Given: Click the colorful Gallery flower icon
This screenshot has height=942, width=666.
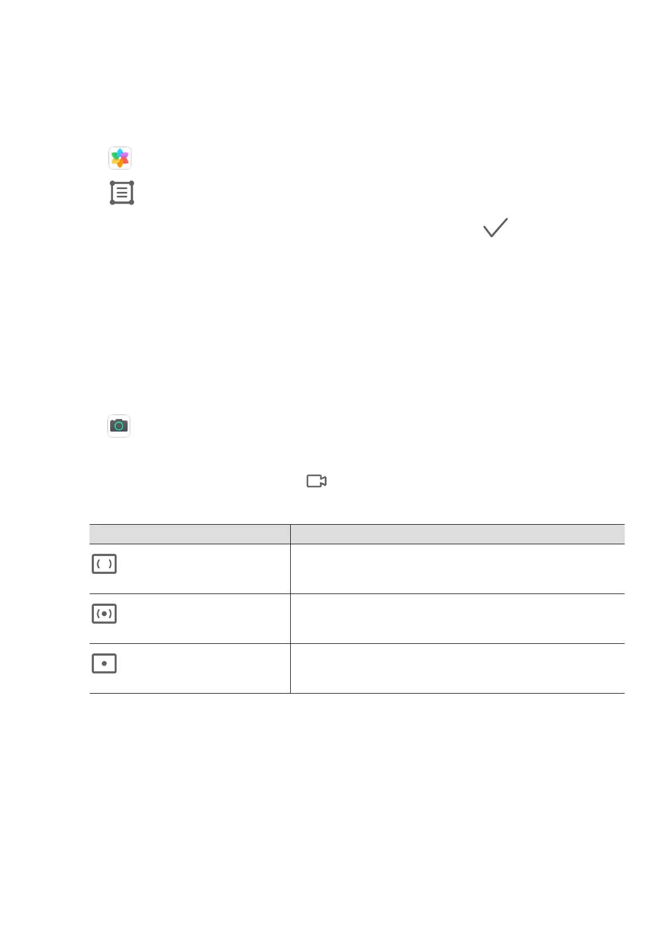Looking at the screenshot, I should 120,158.
